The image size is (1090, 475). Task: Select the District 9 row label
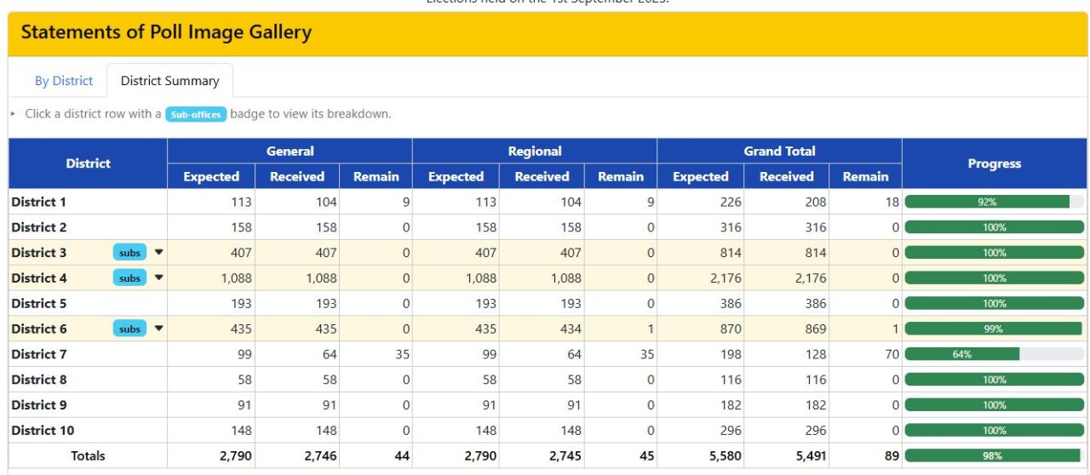(38, 405)
